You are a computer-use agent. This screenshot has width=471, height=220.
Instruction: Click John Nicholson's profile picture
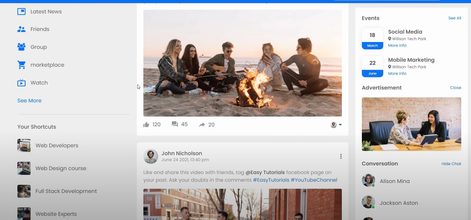click(150, 156)
